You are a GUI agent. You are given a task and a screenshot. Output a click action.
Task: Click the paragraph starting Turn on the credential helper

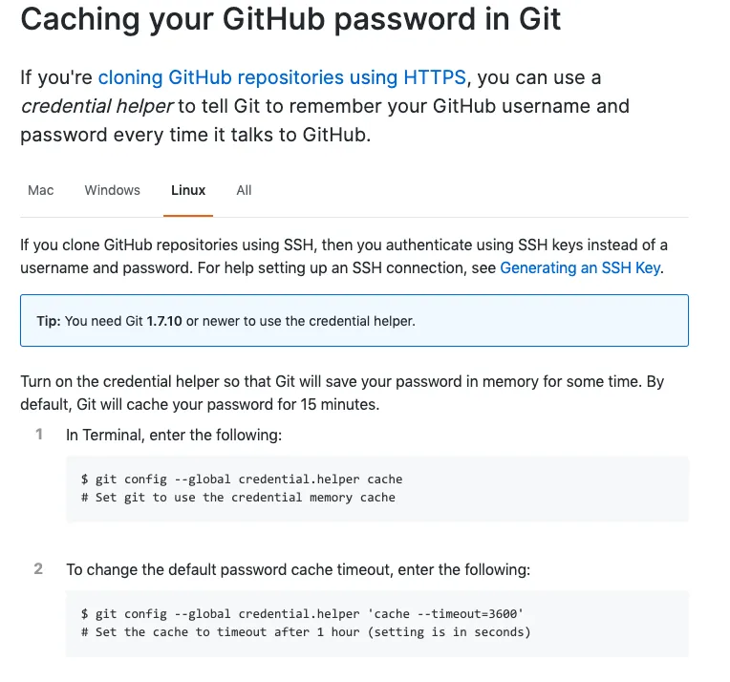tap(341, 393)
